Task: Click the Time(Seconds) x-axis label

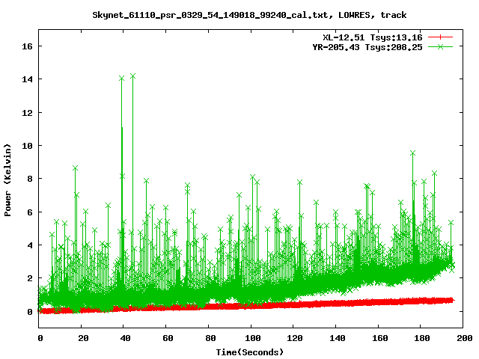Action: 249,351
